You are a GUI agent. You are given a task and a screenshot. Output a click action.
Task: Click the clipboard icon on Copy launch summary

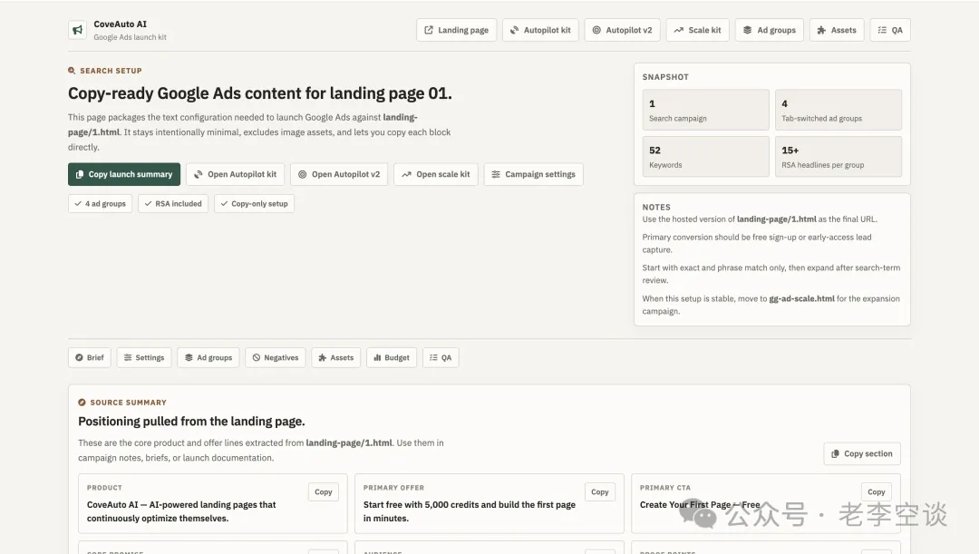click(80, 174)
